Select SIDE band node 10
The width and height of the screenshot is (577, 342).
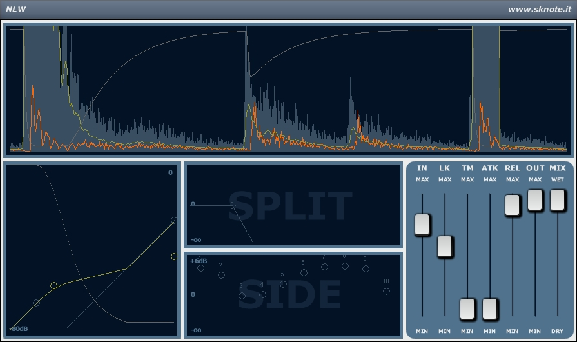coord(386,291)
